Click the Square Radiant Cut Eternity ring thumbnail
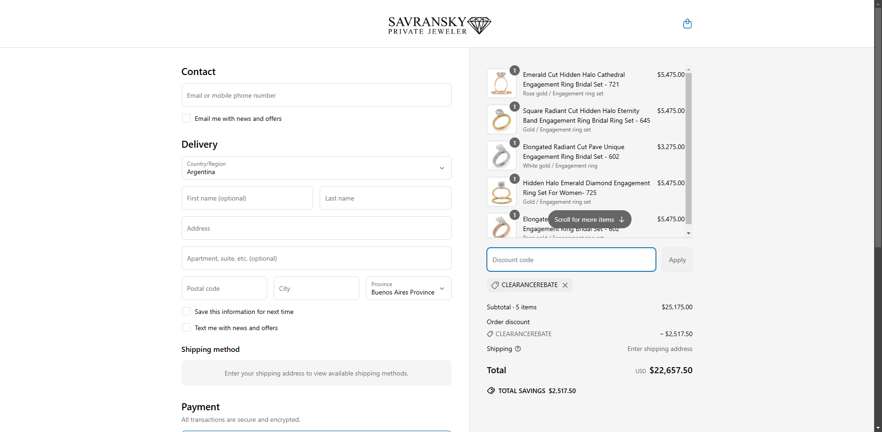This screenshot has width=882, height=432. (502, 119)
